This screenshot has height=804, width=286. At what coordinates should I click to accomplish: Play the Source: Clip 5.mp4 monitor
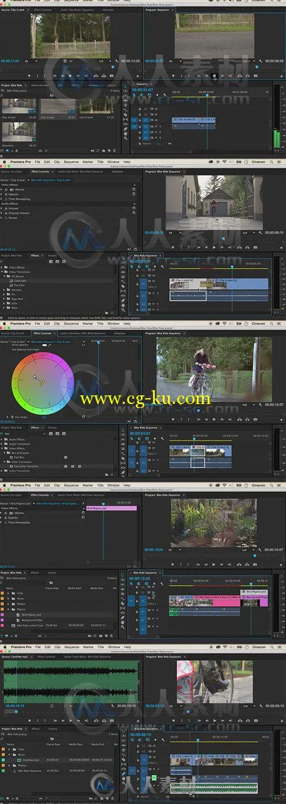click(71, 75)
